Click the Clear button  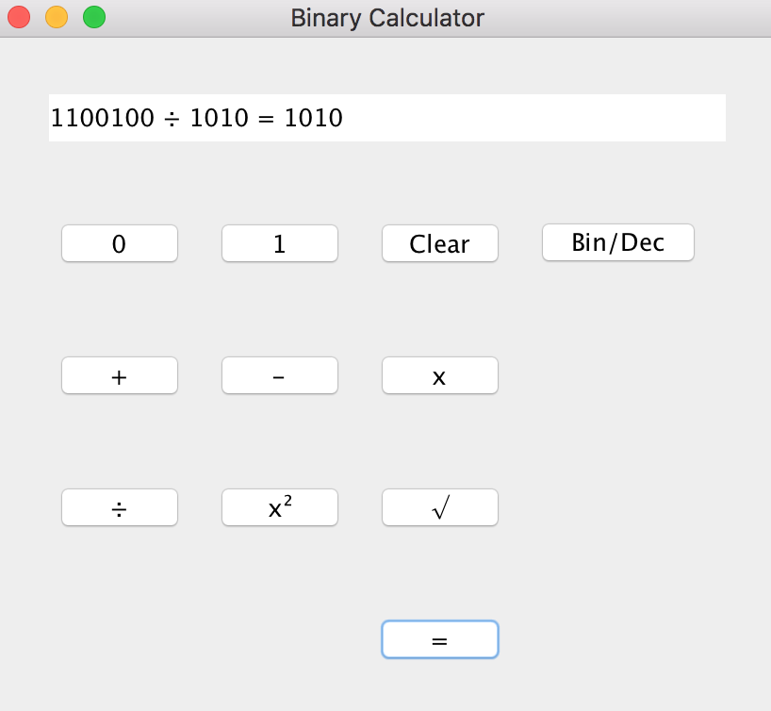(x=440, y=243)
